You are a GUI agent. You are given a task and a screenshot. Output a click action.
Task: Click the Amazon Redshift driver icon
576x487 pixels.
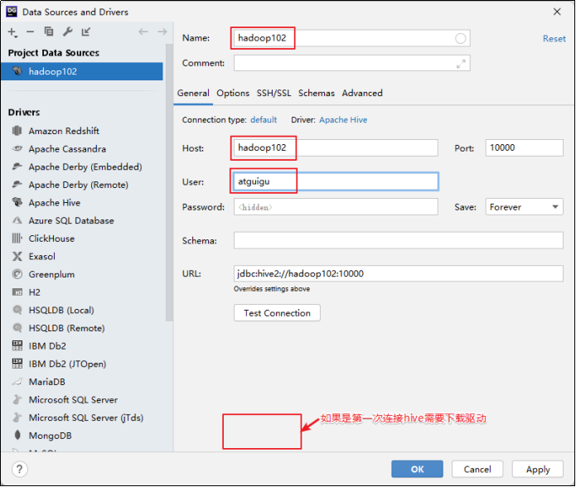click(x=17, y=131)
